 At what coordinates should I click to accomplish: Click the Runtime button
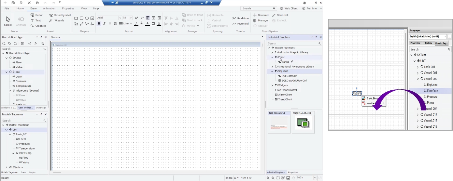[309, 8]
